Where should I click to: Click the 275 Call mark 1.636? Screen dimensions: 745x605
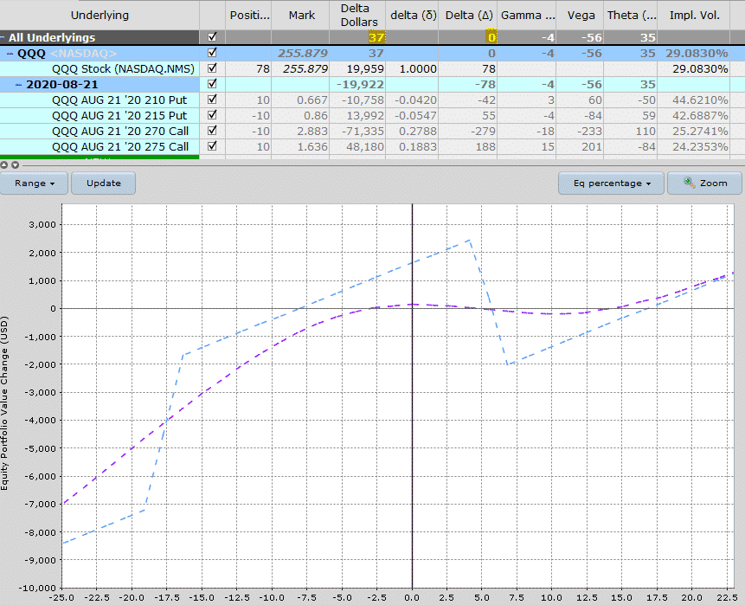[312, 147]
